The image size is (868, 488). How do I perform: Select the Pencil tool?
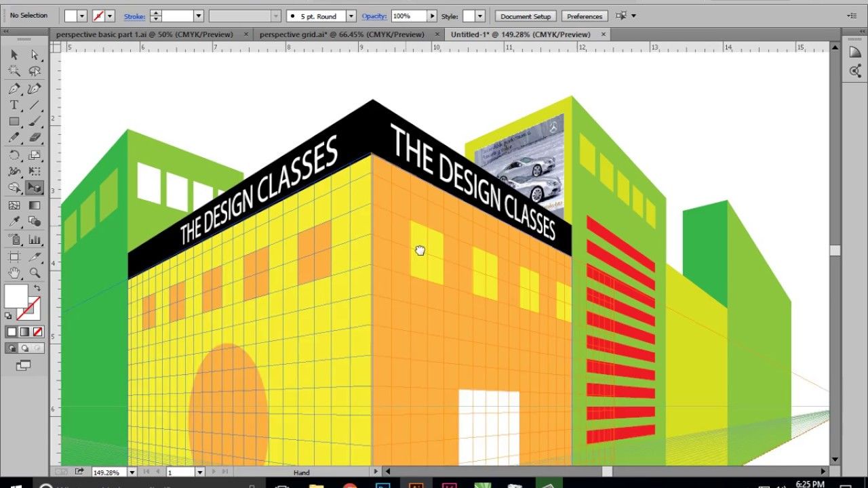point(14,138)
